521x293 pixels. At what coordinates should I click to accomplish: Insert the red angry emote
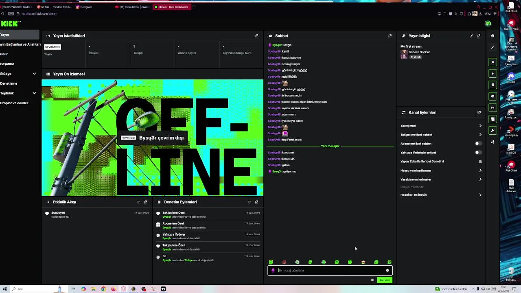pos(284,262)
